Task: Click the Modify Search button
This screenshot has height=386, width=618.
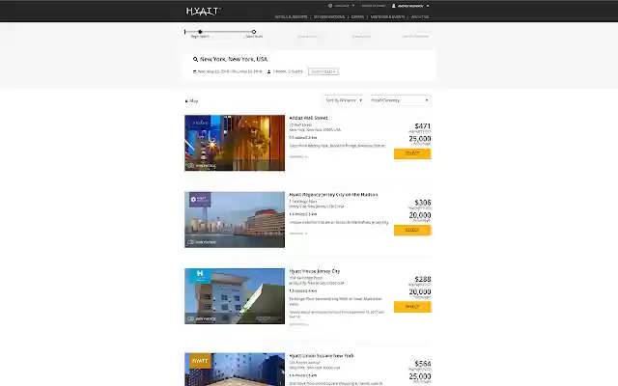Action: click(x=323, y=71)
